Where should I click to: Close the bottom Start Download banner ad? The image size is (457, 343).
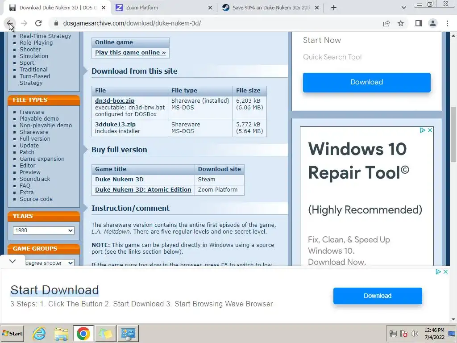[x=446, y=272]
